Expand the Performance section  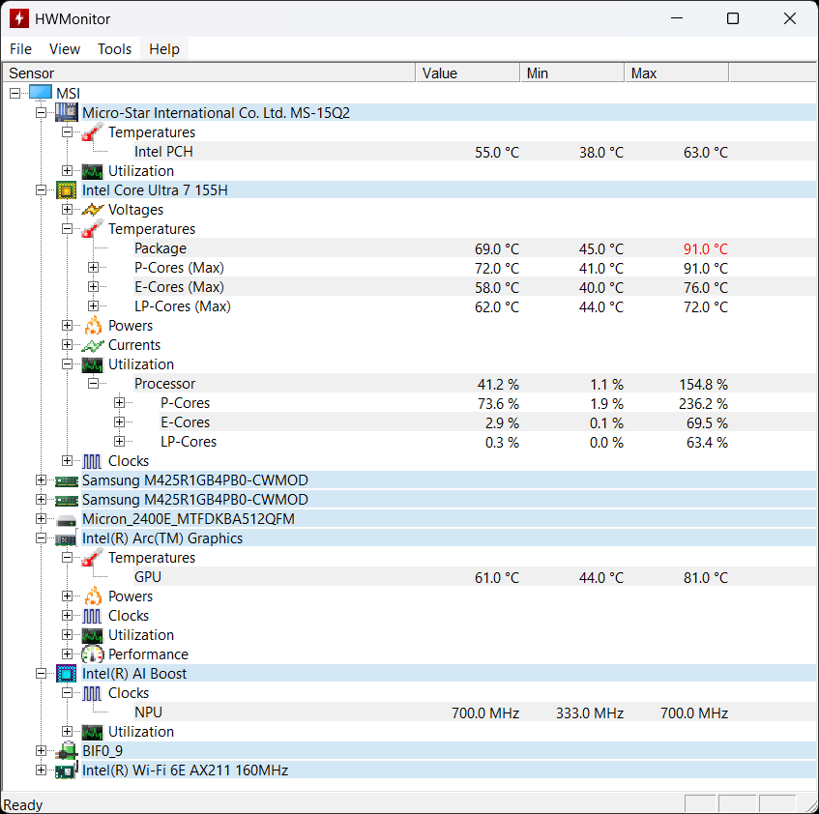click(x=67, y=654)
